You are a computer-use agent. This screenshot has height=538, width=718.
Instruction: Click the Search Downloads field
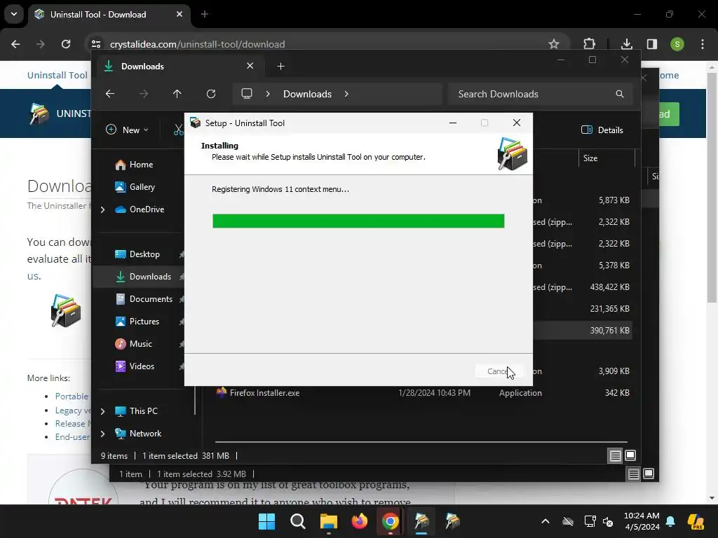coord(541,94)
